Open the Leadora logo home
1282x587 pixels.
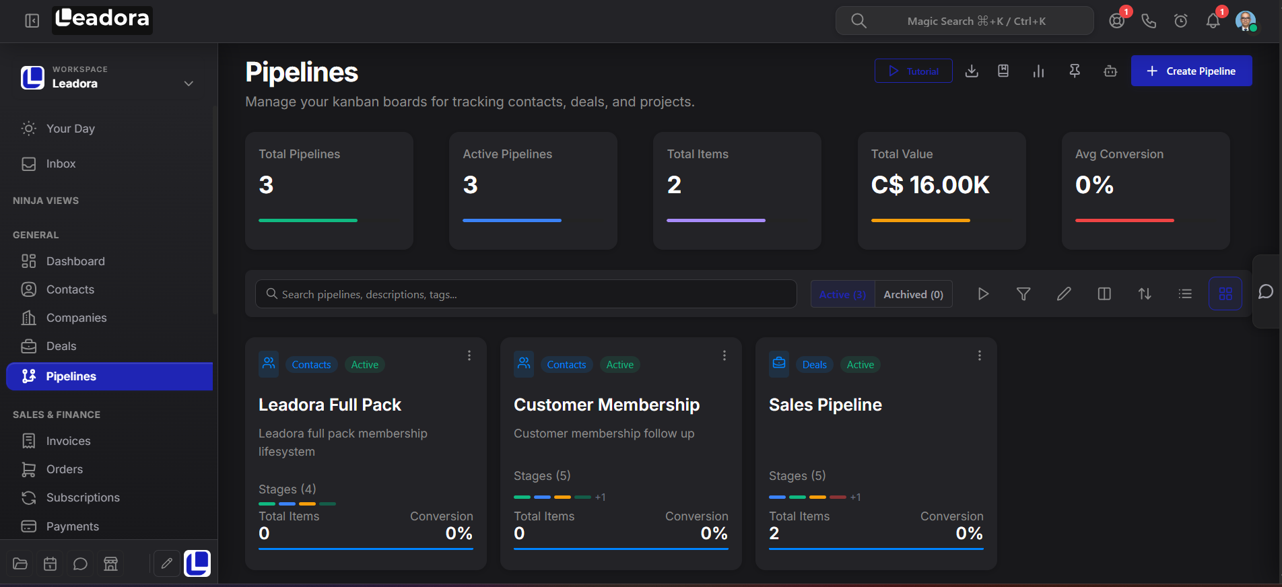102,20
